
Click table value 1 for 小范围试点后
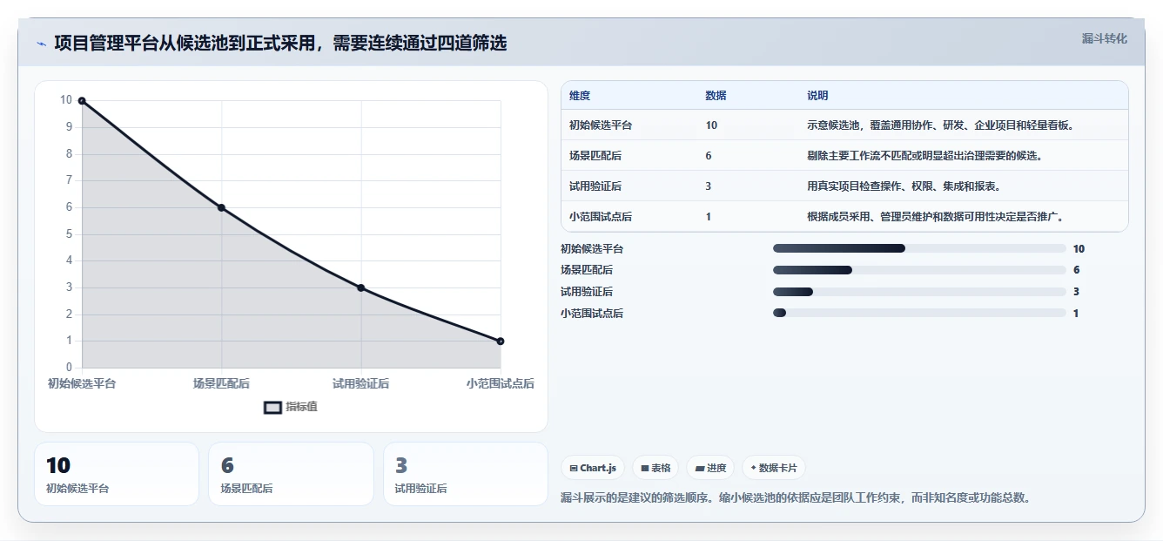click(x=709, y=217)
